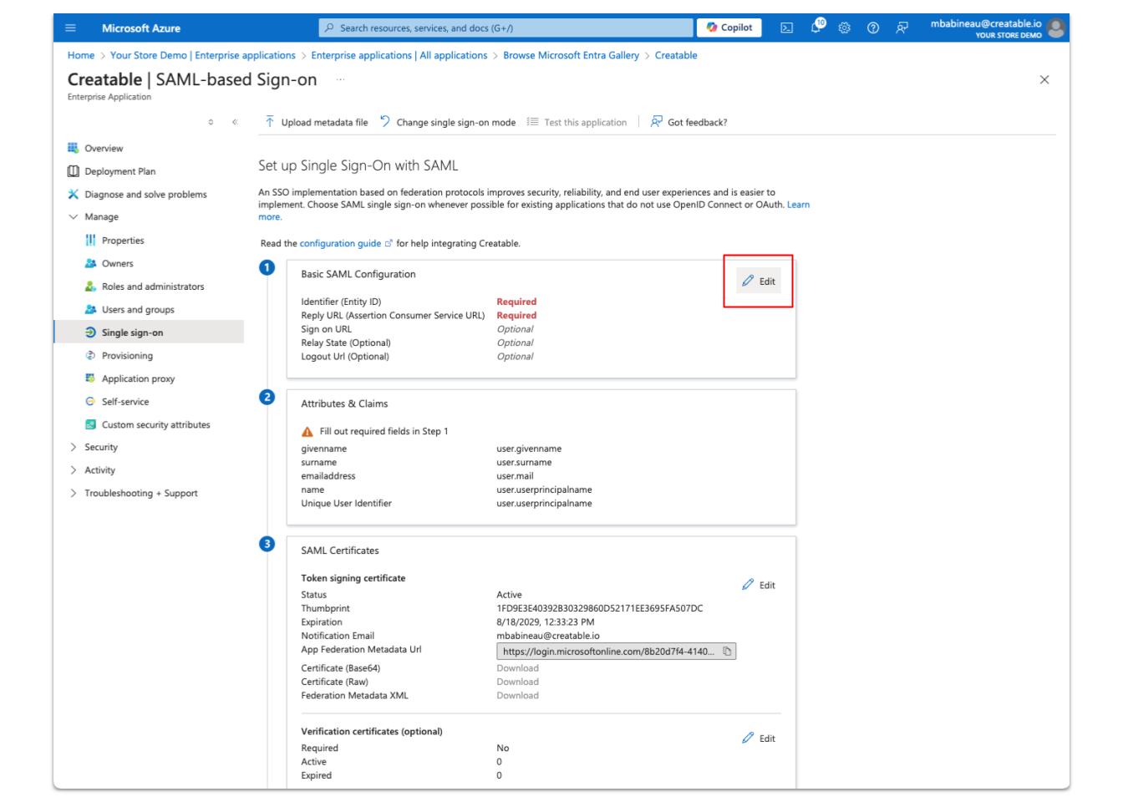The height and width of the screenshot is (802, 1123).
Task: Download Federation Metadata XML
Action: pos(517,695)
